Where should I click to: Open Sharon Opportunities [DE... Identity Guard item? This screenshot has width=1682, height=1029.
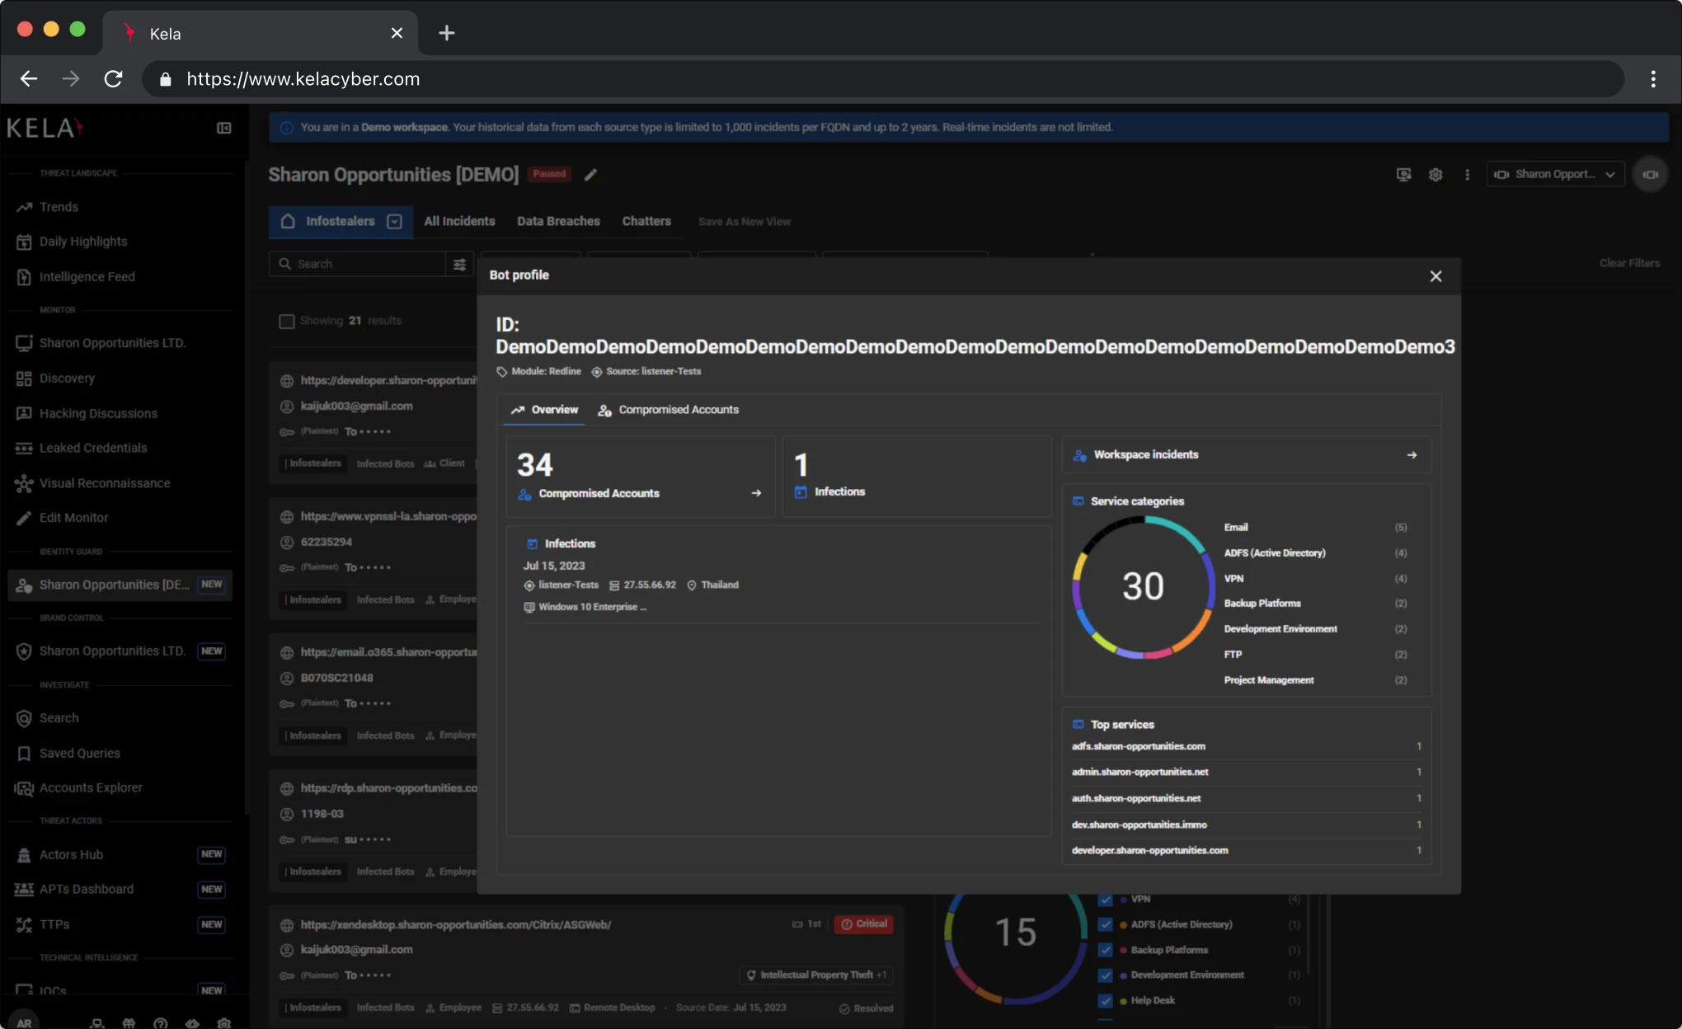(120, 585)
